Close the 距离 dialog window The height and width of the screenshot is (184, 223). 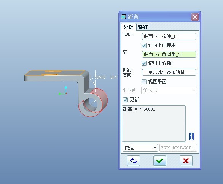[x=195, y=17]
